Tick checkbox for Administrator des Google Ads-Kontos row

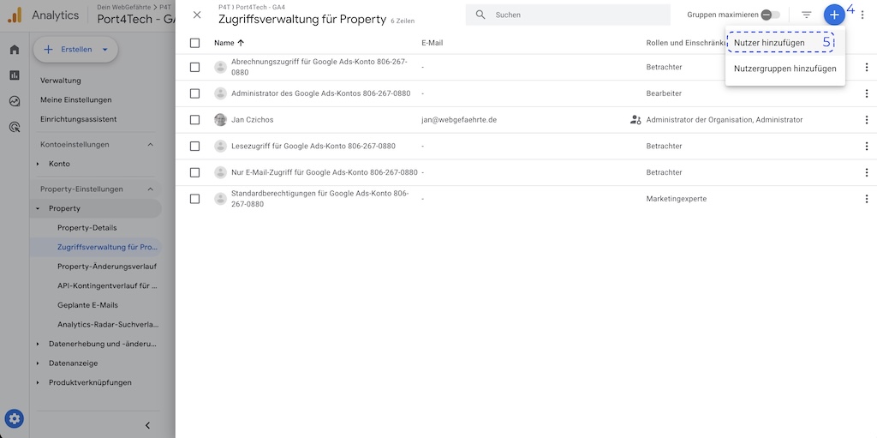point(194,93)
